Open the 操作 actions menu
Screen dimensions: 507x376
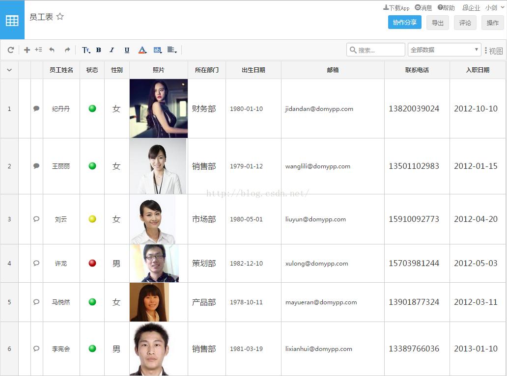point(492,23)
